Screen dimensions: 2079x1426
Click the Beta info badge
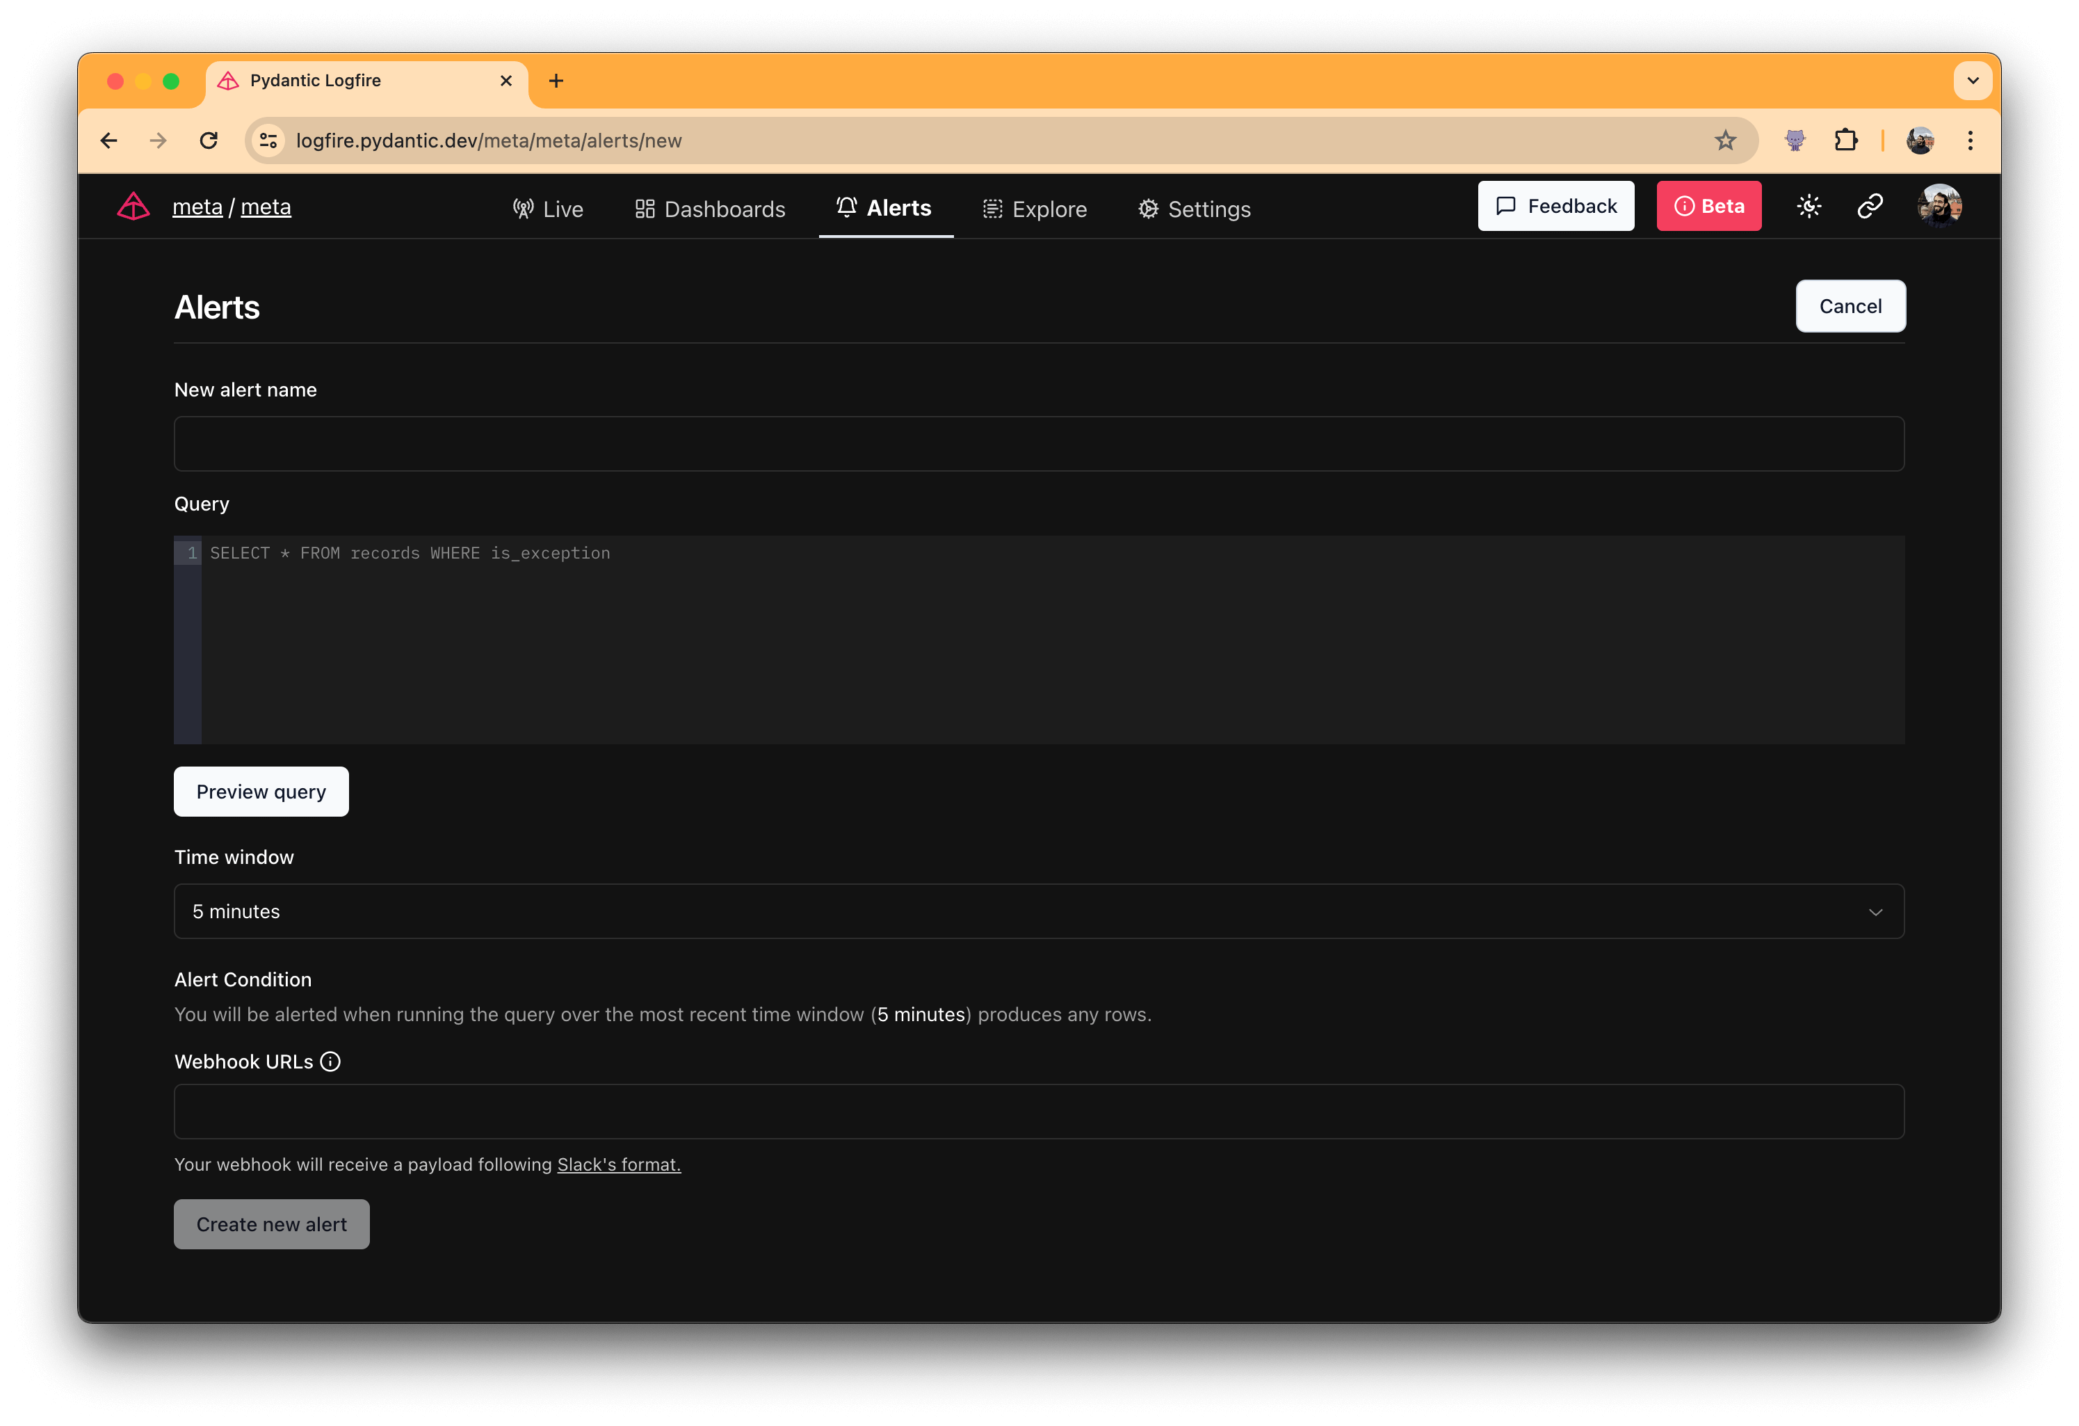pyautogui.click(x=1708, y=206)
